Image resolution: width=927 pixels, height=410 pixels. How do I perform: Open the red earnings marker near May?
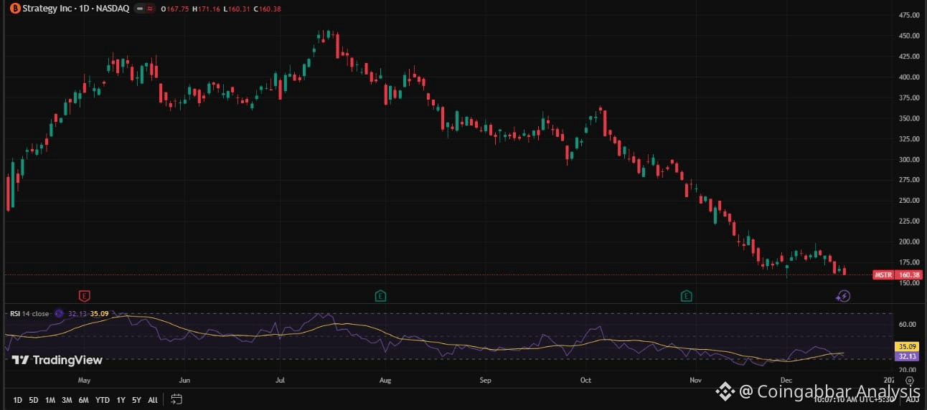85,295
